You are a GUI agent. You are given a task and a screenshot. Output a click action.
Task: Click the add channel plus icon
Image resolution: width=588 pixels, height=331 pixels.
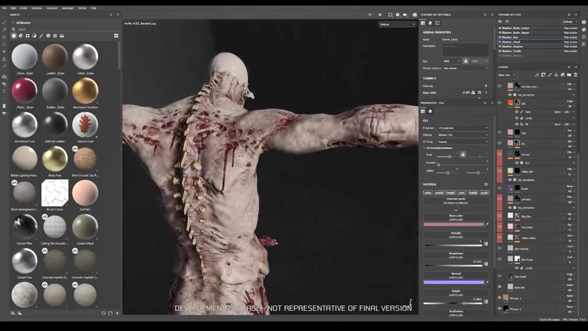pos(486,86)
